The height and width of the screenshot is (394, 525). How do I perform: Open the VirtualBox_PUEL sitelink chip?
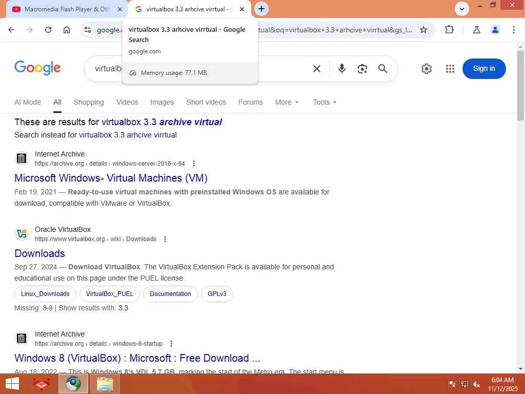[110, 294]
